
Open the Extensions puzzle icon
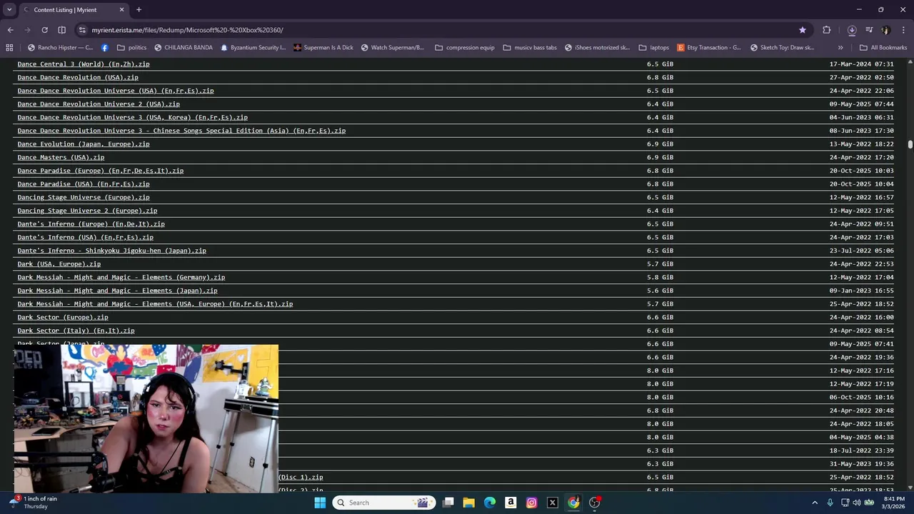coord(827,30)
